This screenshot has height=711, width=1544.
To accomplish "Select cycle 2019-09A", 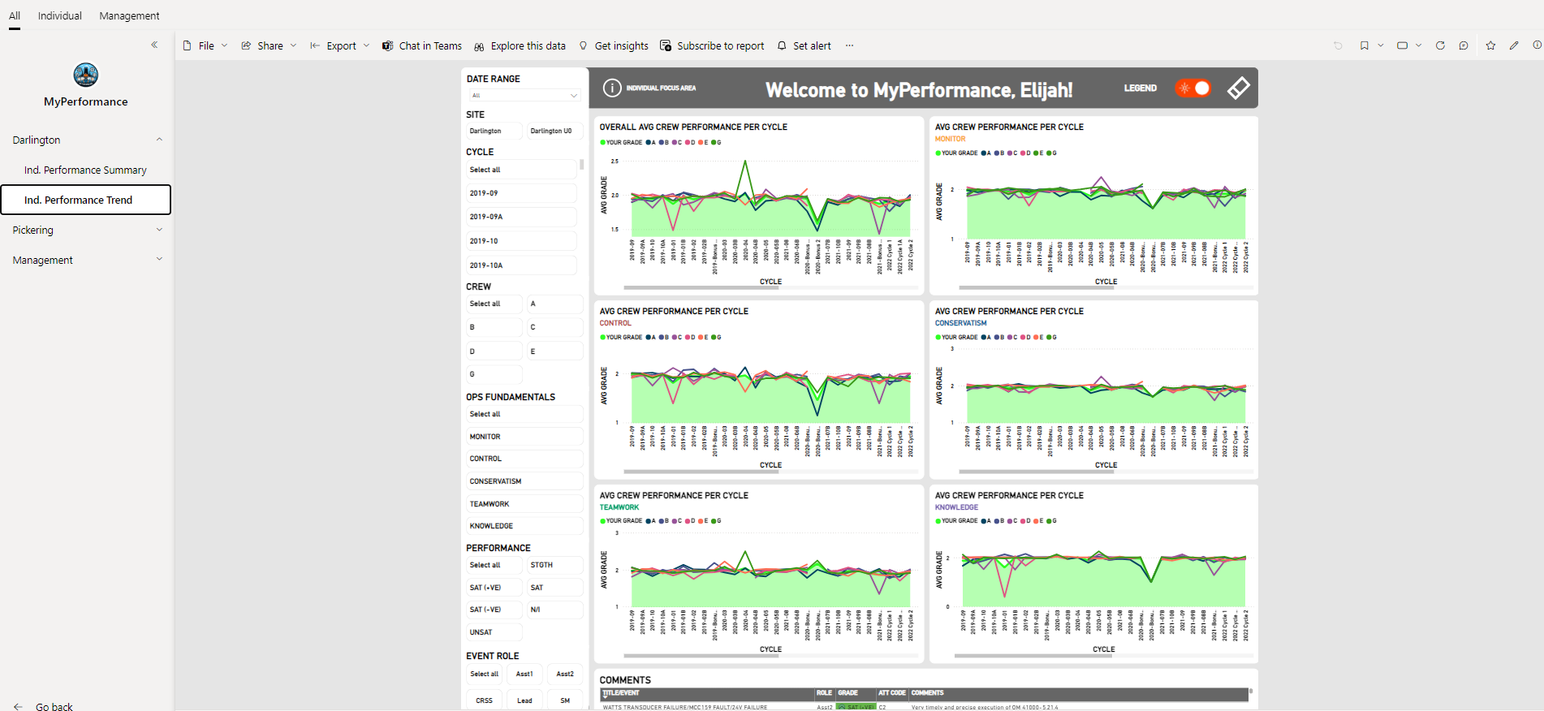I will [521, 217].
